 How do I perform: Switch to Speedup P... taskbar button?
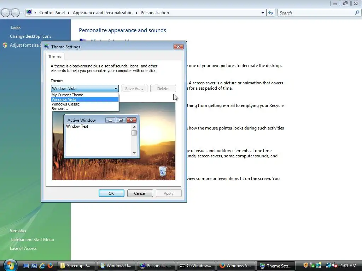point(76,266)
